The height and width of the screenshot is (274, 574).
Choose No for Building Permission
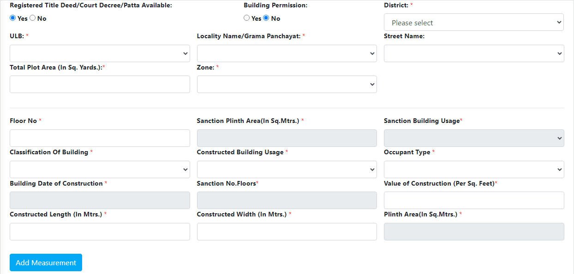coord(266,18)
